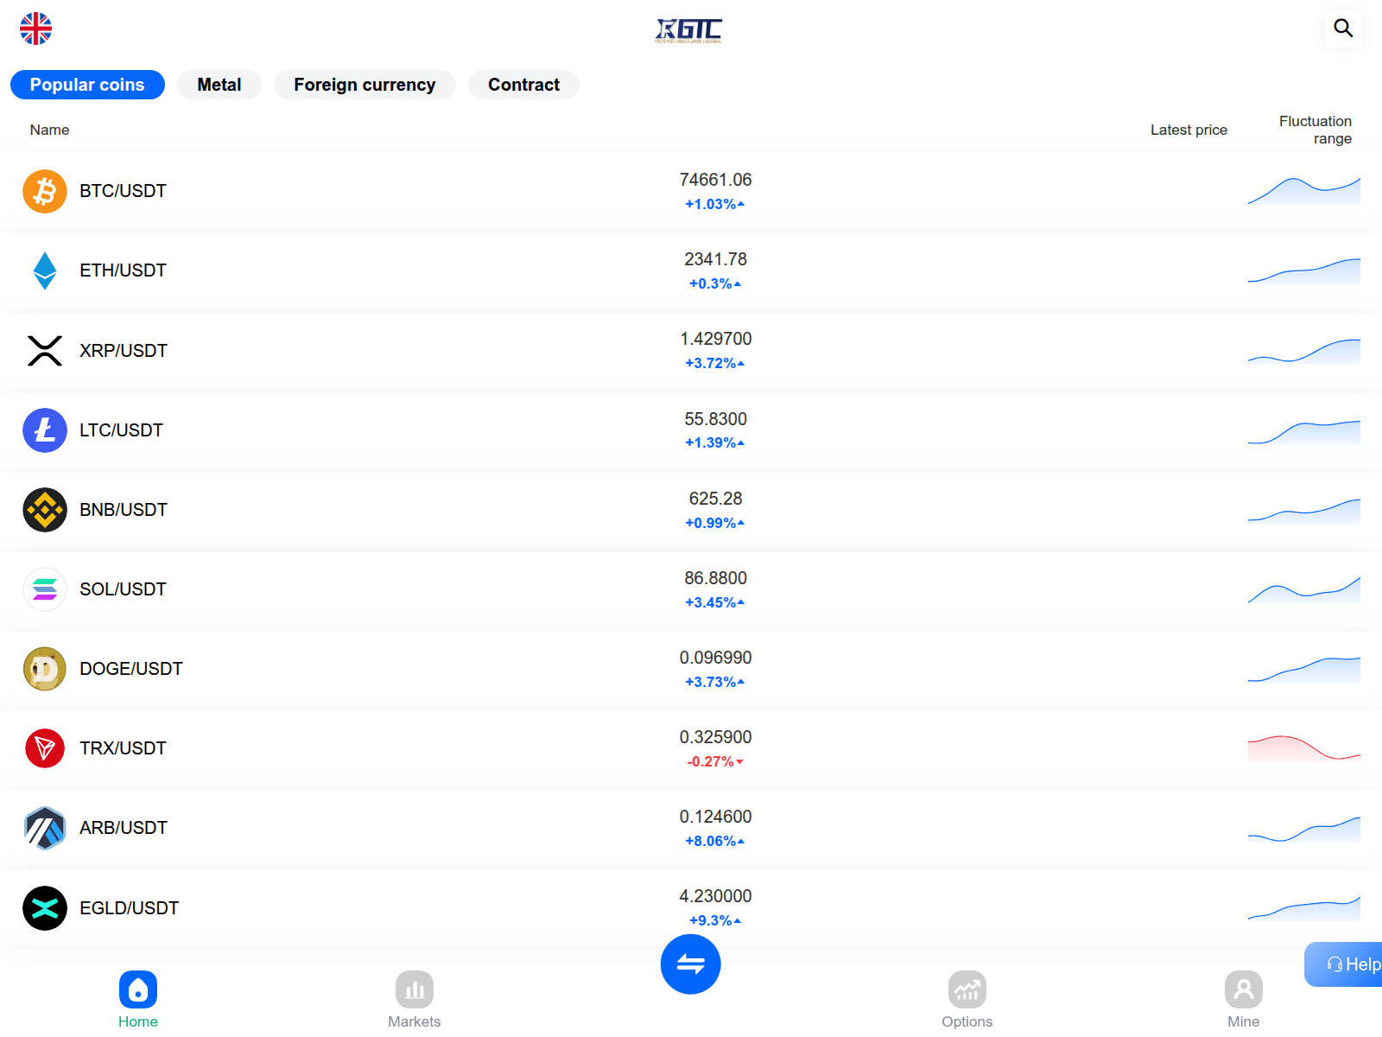Click the Binance BNB icon
The image size is (1382, 1037).
[45, 510]
